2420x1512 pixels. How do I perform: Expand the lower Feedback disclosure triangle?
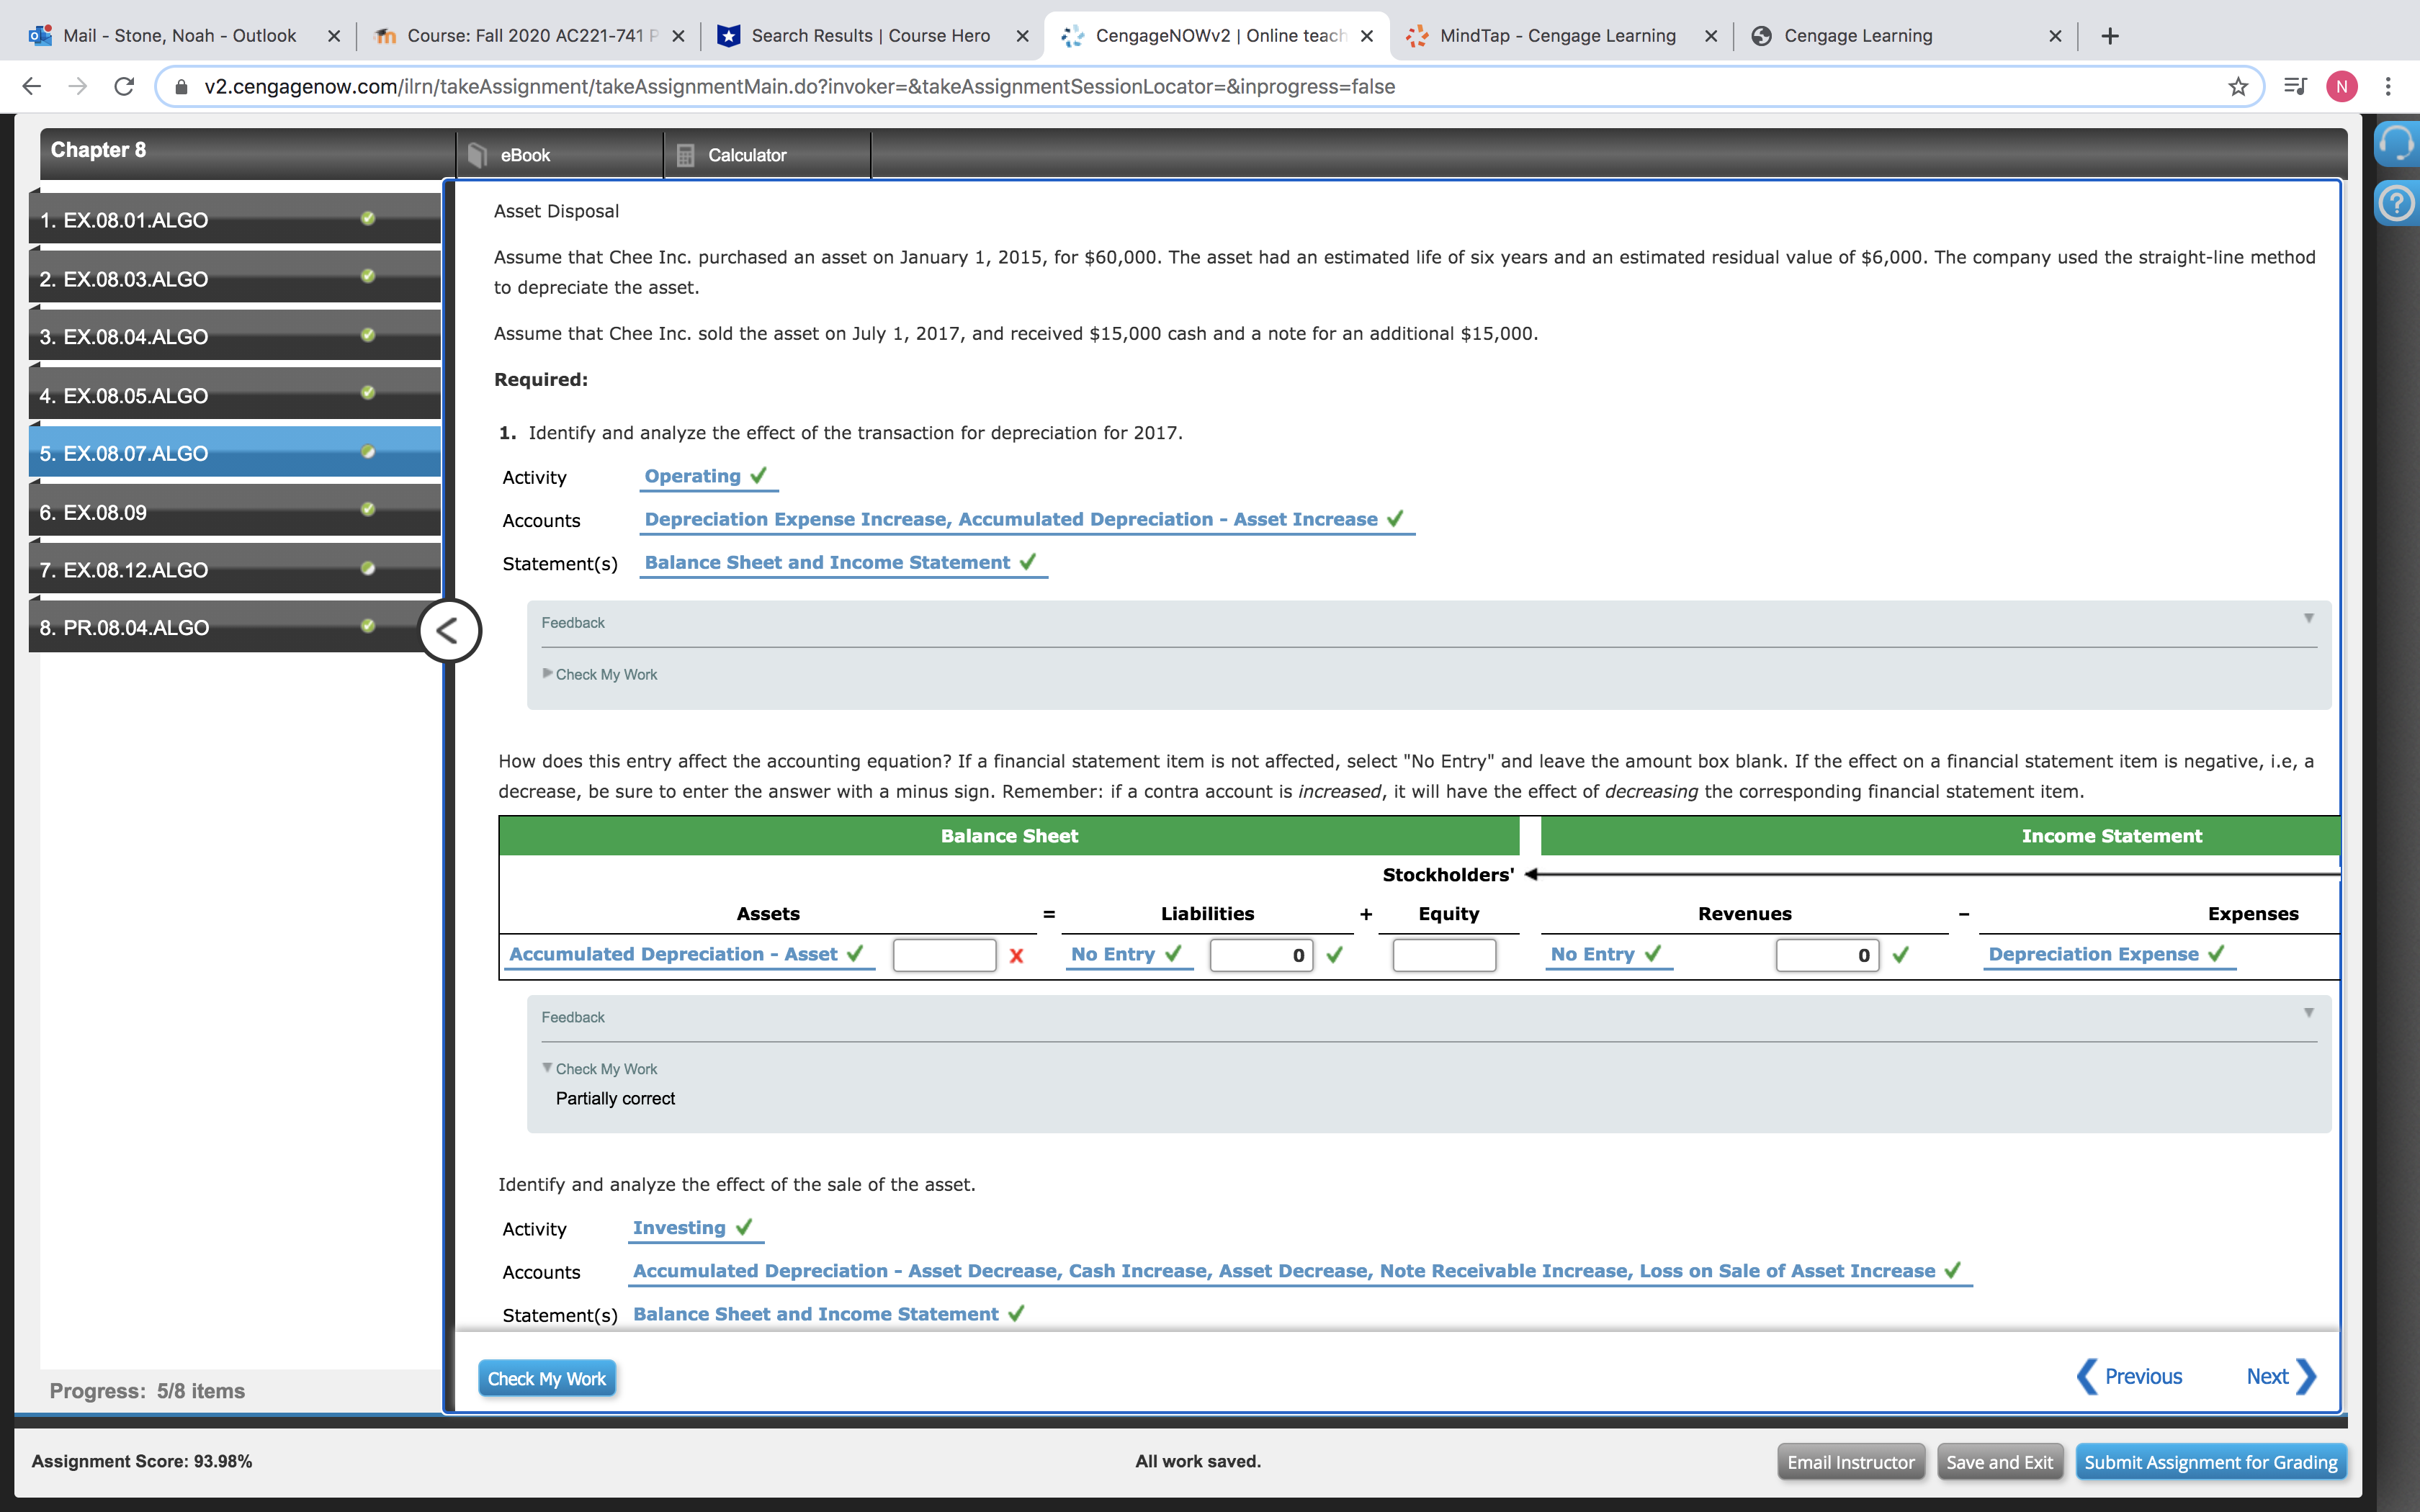tap(2308, 1012)
